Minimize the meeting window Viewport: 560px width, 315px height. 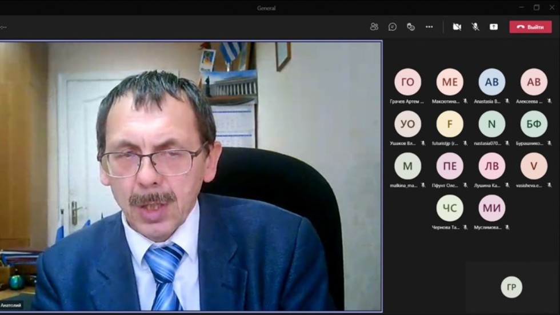coord(521,7)
